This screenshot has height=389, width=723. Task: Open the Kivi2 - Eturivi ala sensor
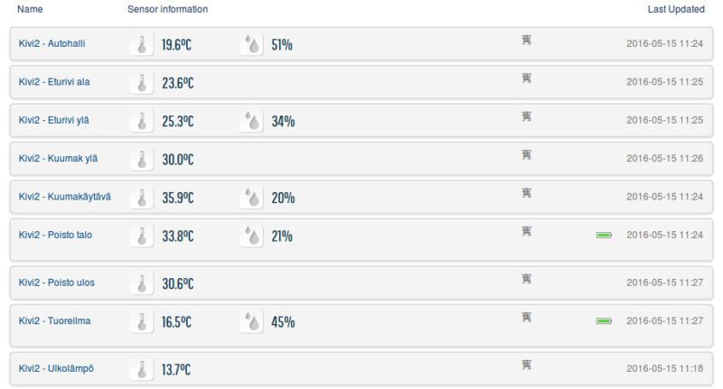(x=54, y=82)
